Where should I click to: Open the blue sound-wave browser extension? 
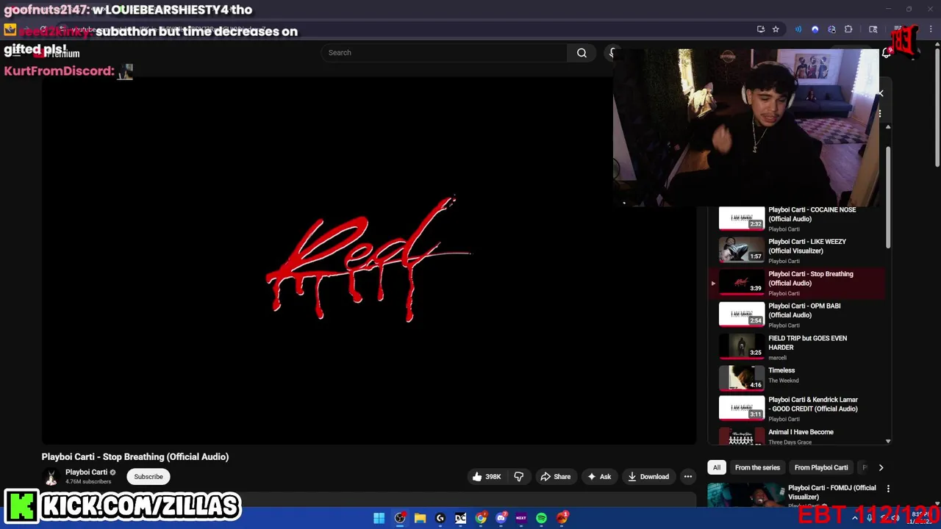click(798, 29)
